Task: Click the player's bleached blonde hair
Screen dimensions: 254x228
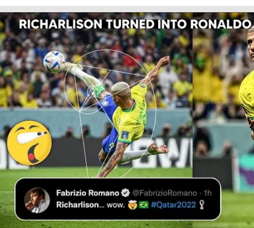Action: click(120, 88)
